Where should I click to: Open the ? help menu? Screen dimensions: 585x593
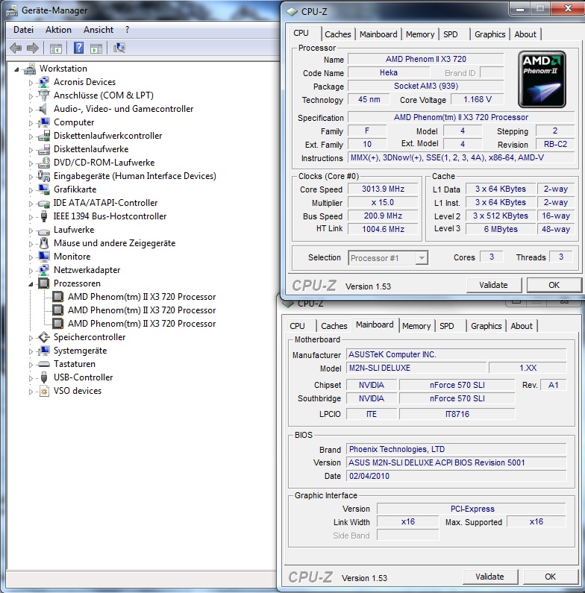[127, 30]
